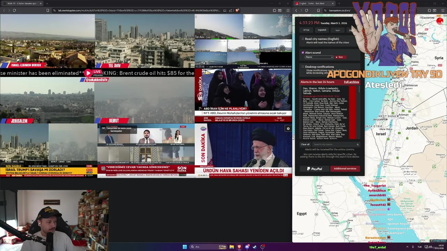Screen dimensions: 447x251
Task: Open Additional services
Action: pos(345,169)
